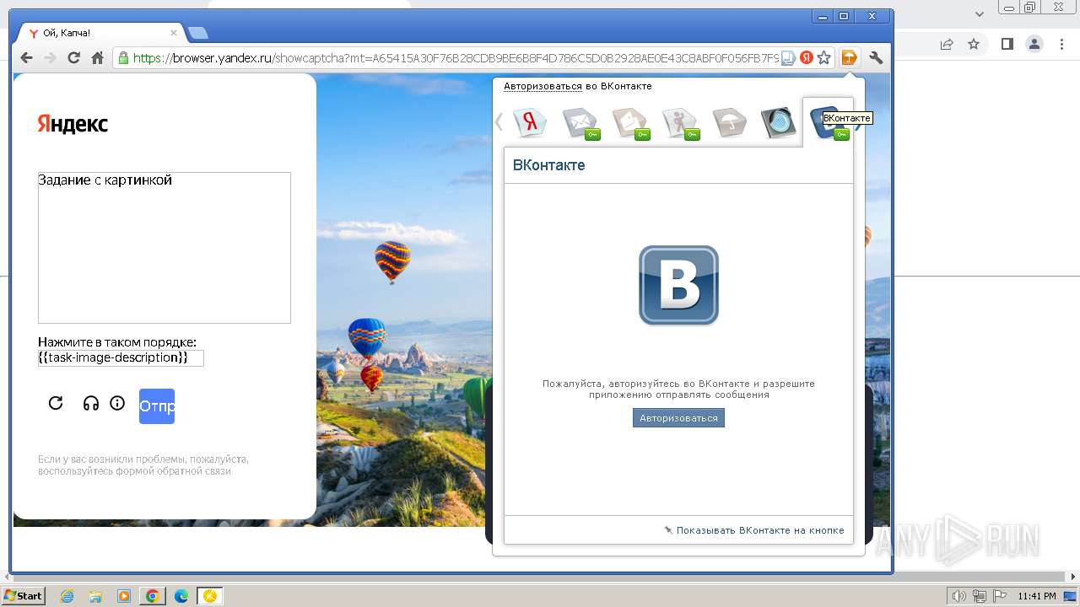Click the browser forward arrow
1080x607 pixels.
pos(50,57)
